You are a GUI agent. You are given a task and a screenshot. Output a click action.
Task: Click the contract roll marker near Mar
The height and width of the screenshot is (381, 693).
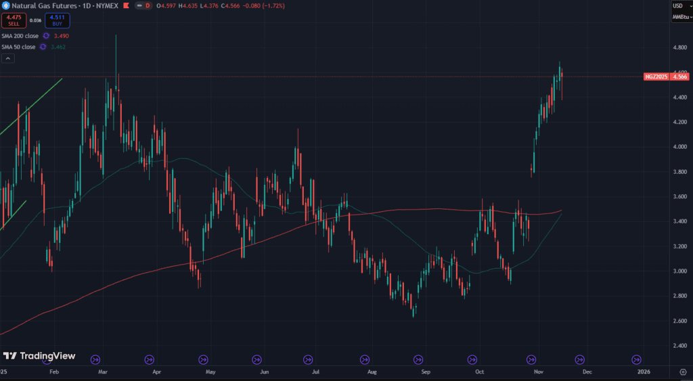(95, 359)
